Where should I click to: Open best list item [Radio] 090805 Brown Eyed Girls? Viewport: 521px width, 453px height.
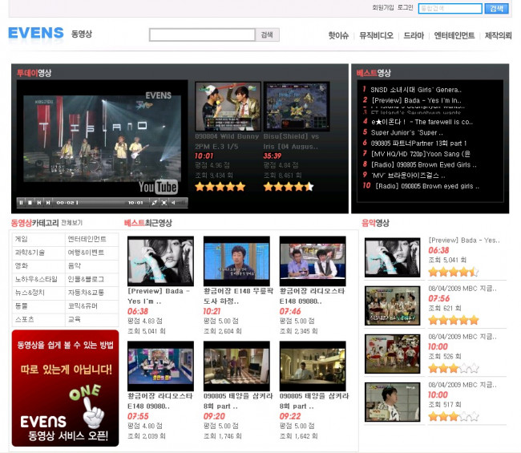(424, 165)
